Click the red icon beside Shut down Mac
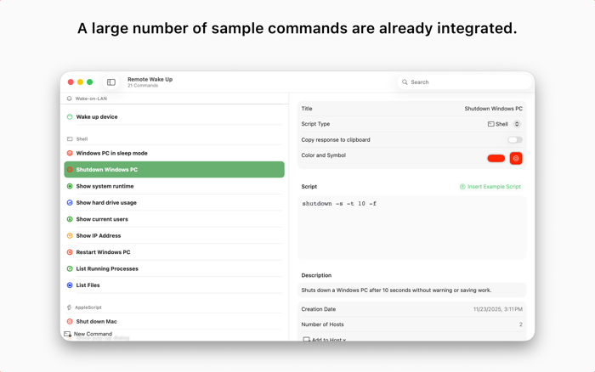The image size is (595, 372). tap(70, 322)
